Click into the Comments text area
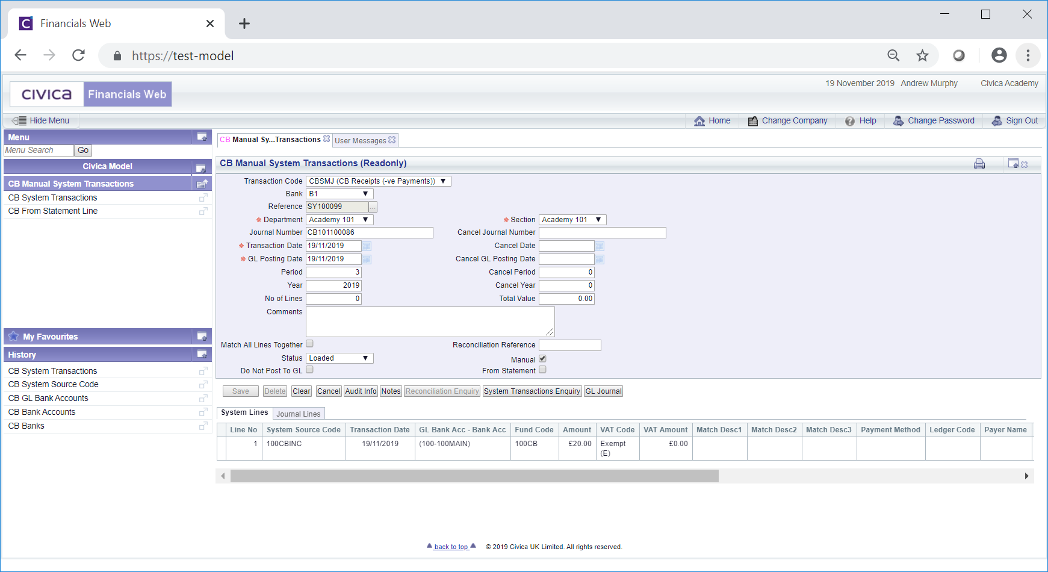This screenshot has width=1048, height=572. 430,322
